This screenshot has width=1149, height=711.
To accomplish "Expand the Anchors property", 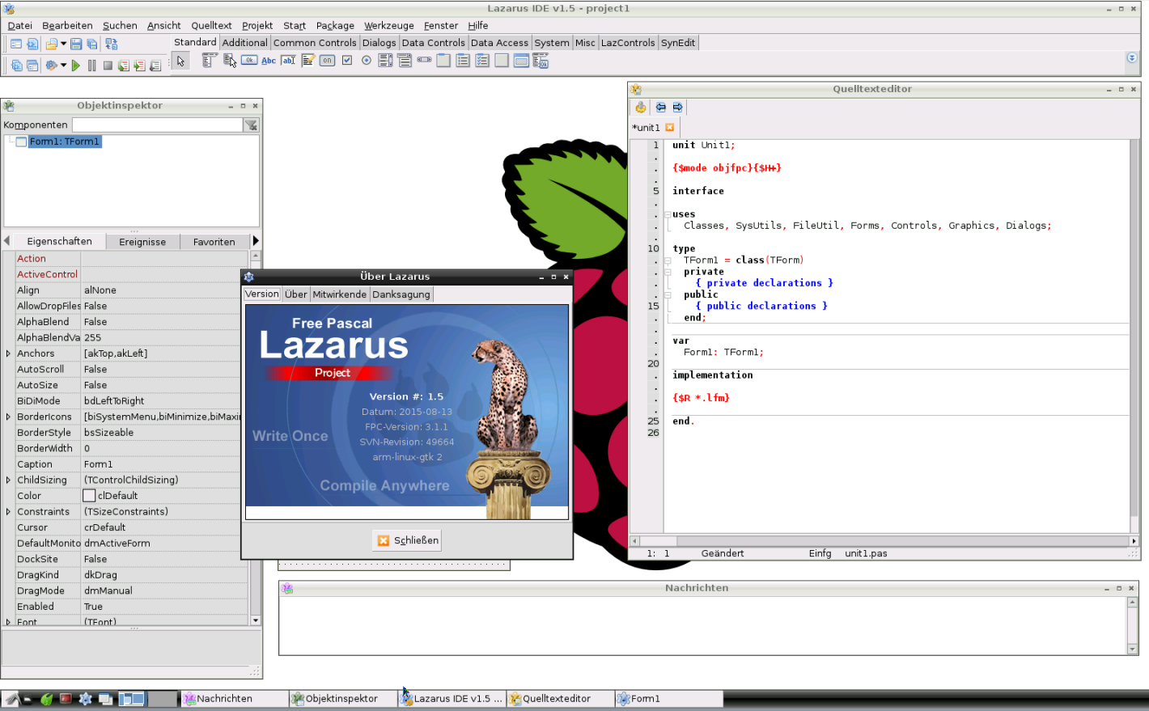I will 8,353.
